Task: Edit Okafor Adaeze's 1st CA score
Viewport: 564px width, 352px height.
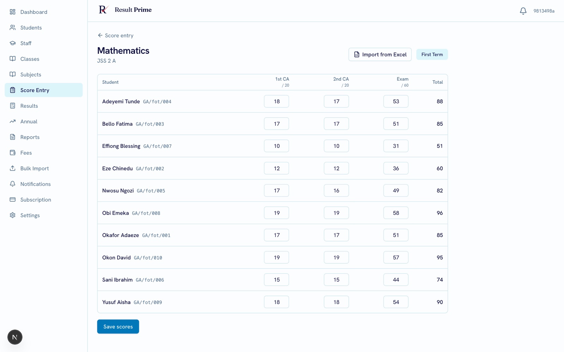Action: point(276,235)
